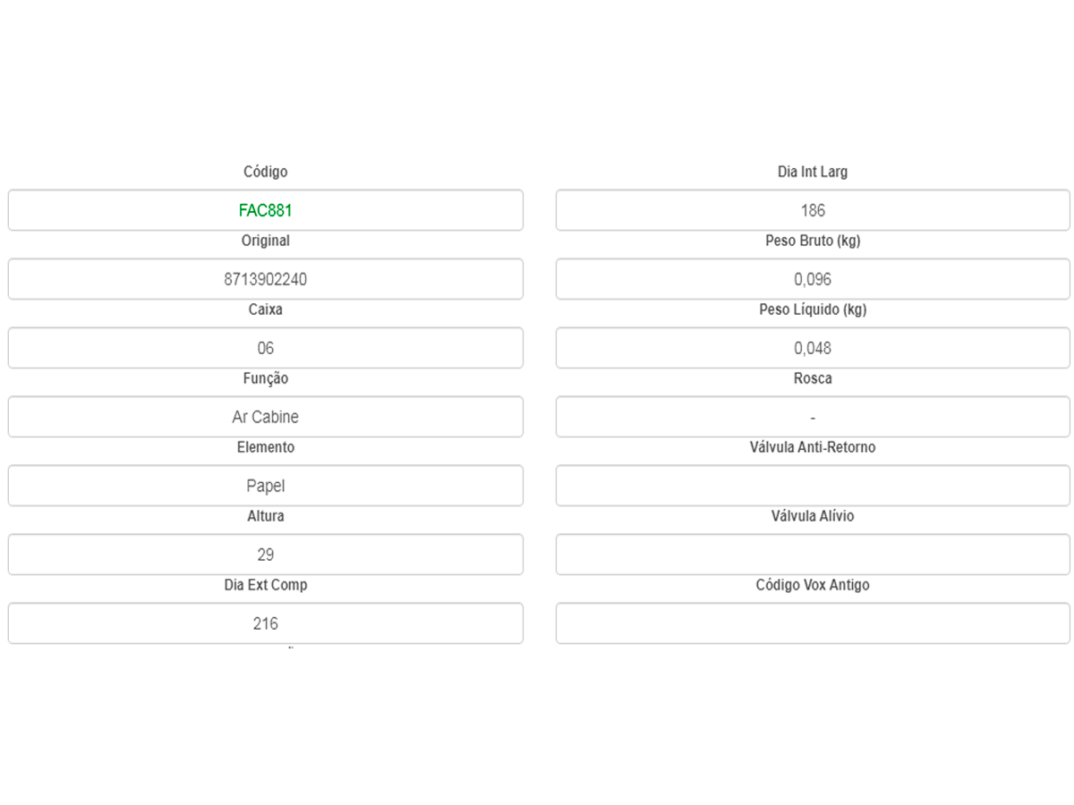The width and height of the screenshot is (1074, 805).
Task: Select the empty Código Vox Antigo input box
Action: point(813,623)
